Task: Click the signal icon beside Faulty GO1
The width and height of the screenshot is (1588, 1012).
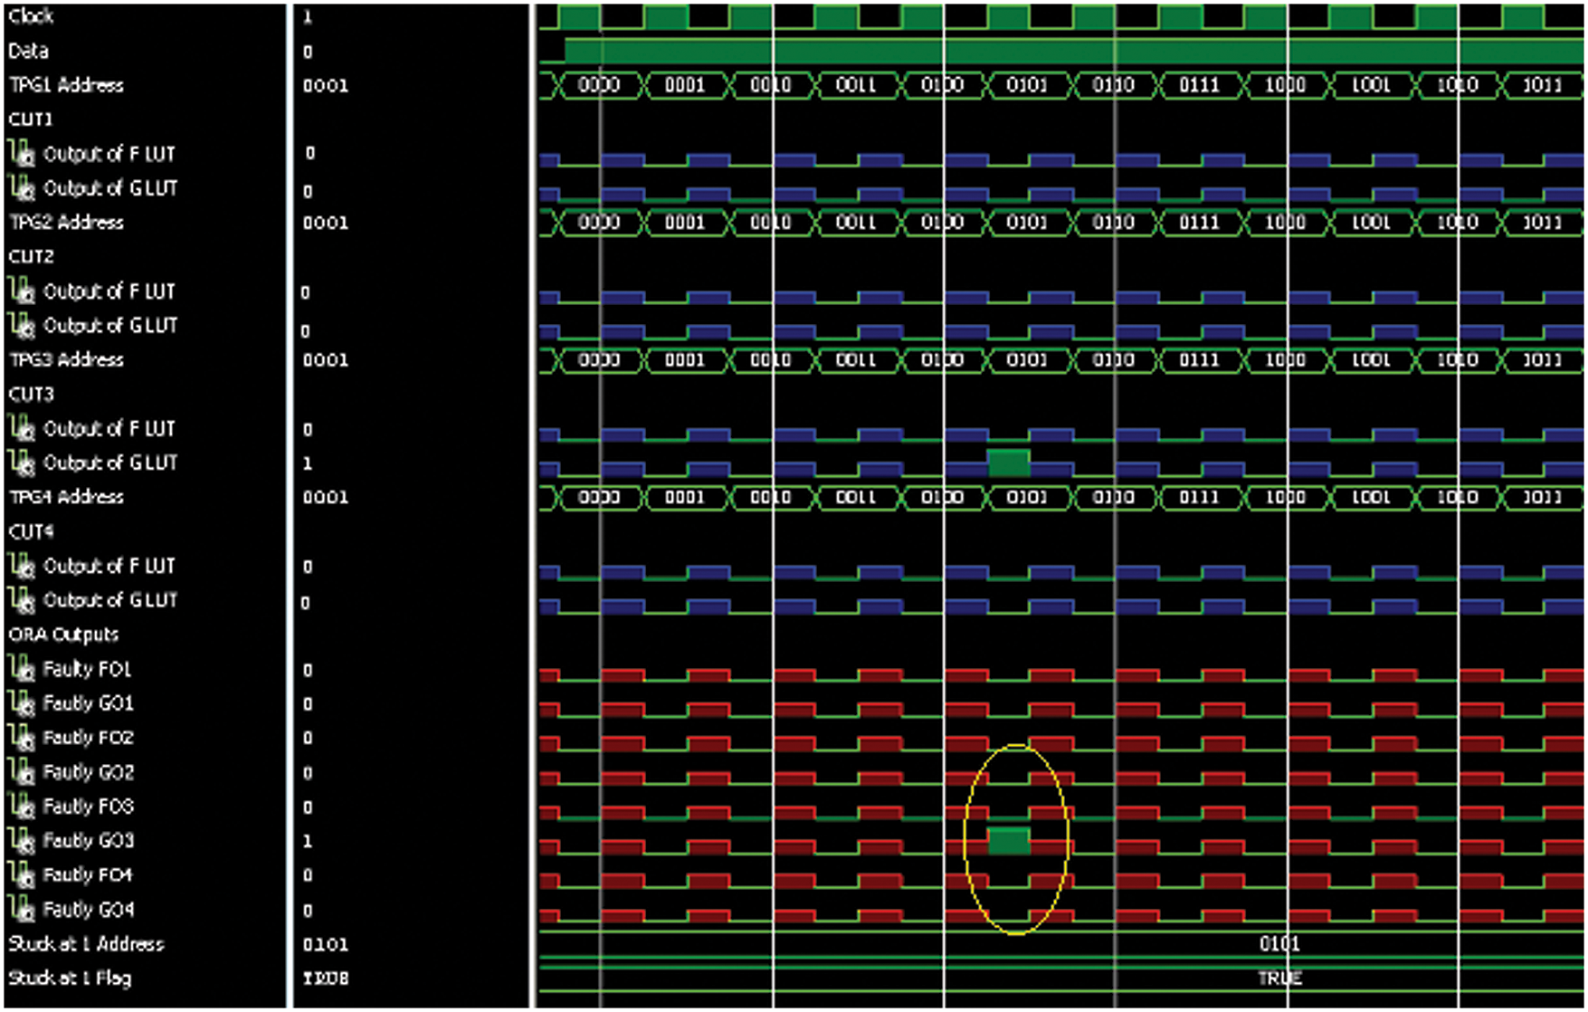Action: pos(22,703)
